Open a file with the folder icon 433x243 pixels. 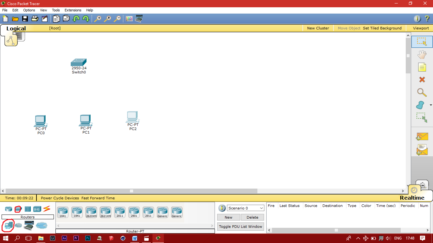pyautogui.click(x=15, y=19)
